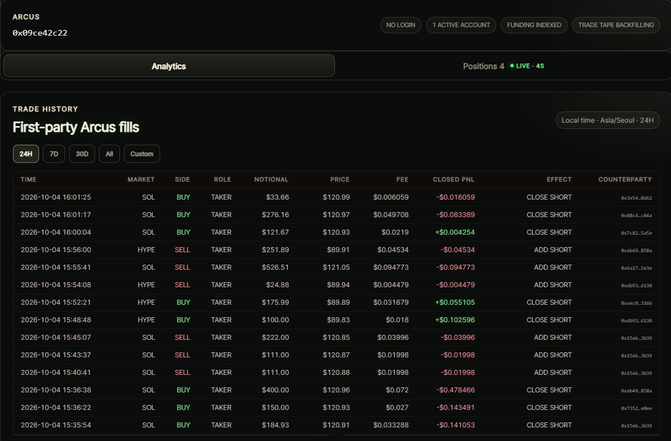Click counterparty 0x7c82…5a5e

(636, 233)
